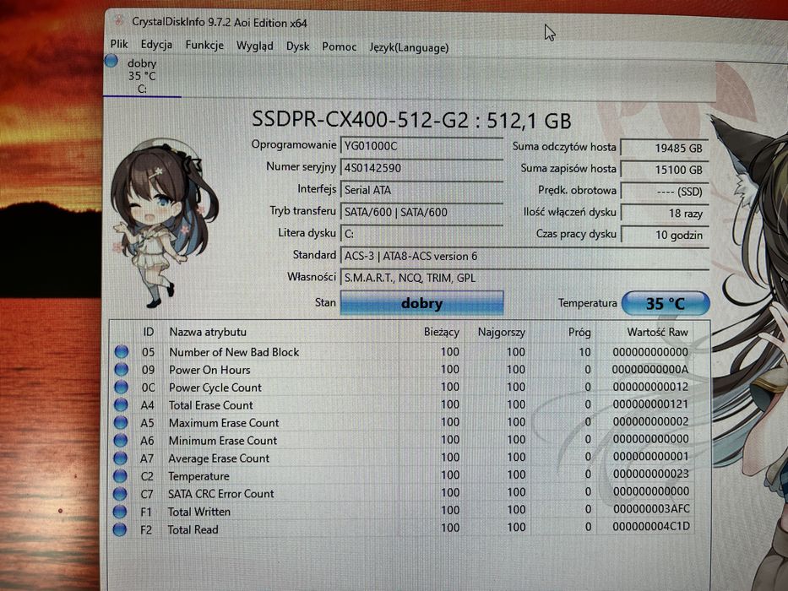Click the status orb for Average Erase Count

120,458
